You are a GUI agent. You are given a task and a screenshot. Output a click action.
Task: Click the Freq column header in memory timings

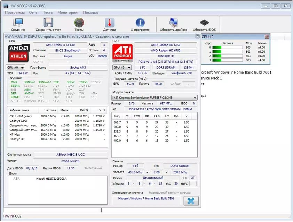click(x=117, y=116)
